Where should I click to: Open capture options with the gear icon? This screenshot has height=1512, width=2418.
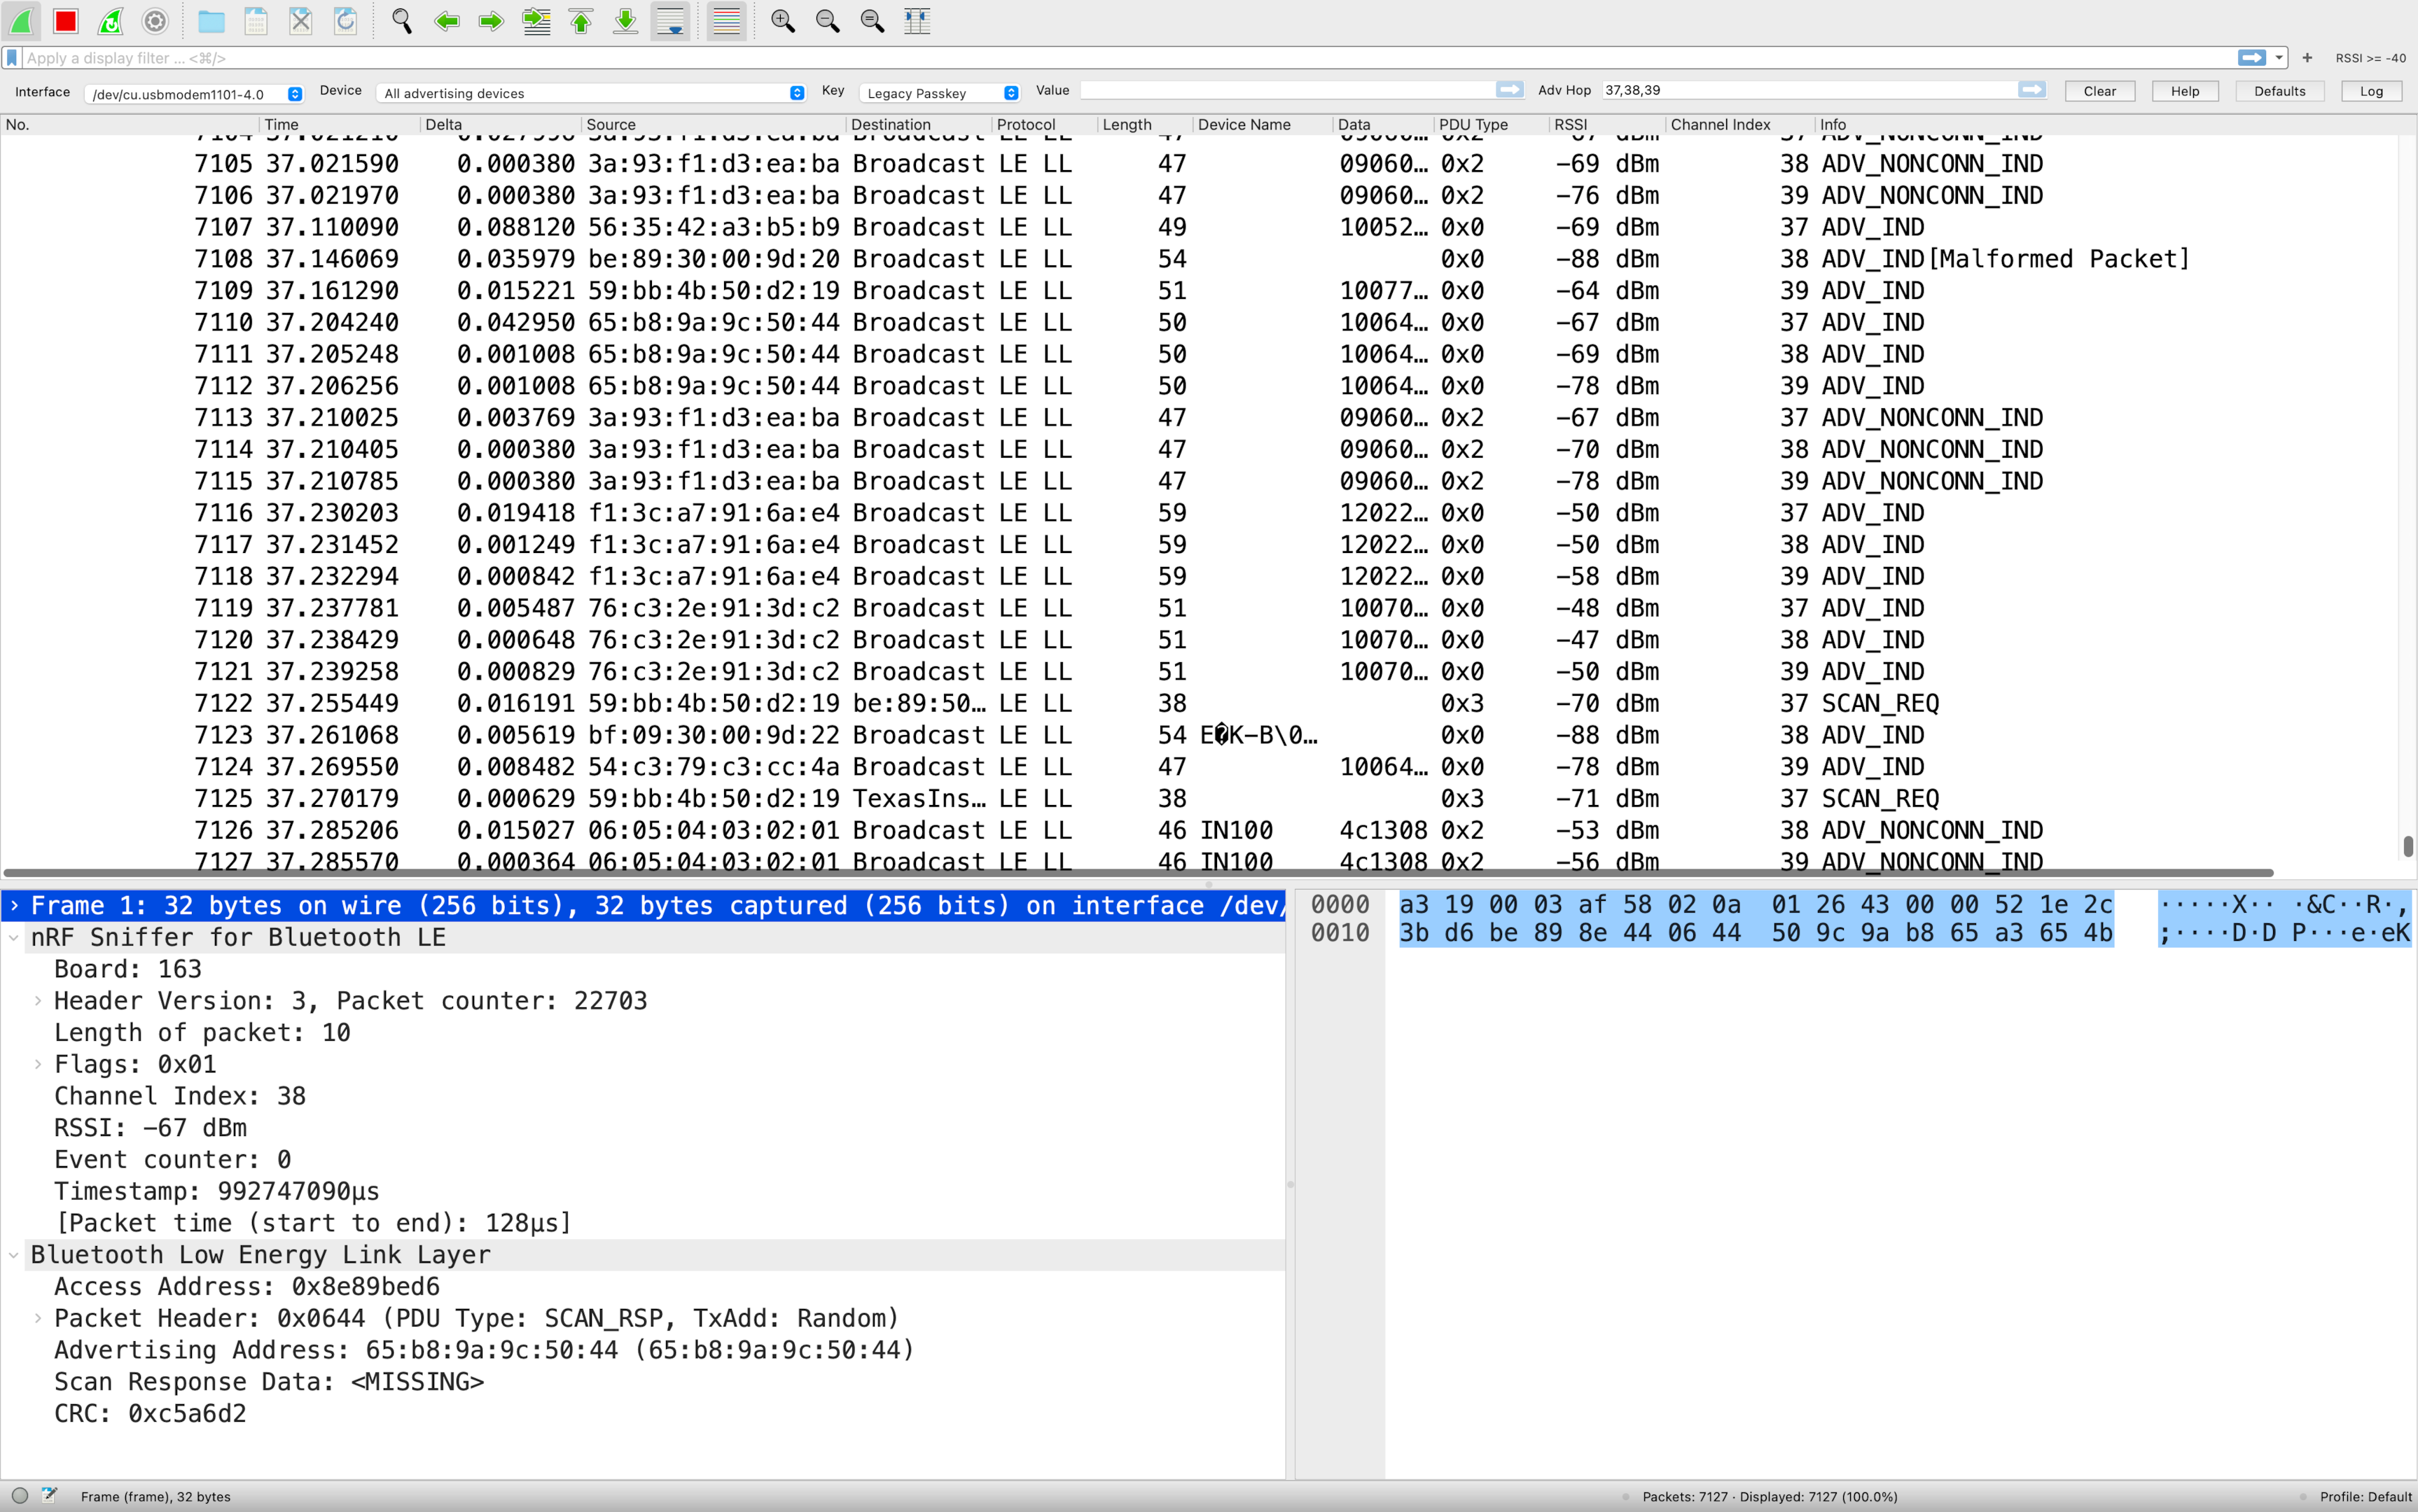point(155,21)
